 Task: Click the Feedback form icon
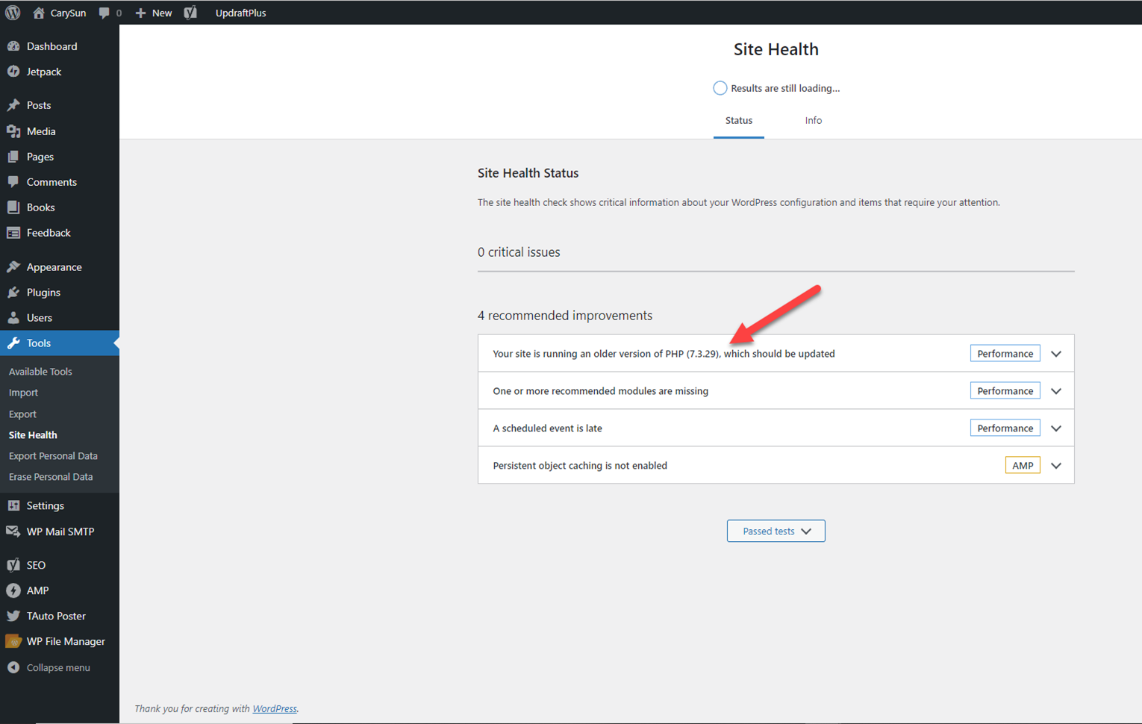click(13, 233)
